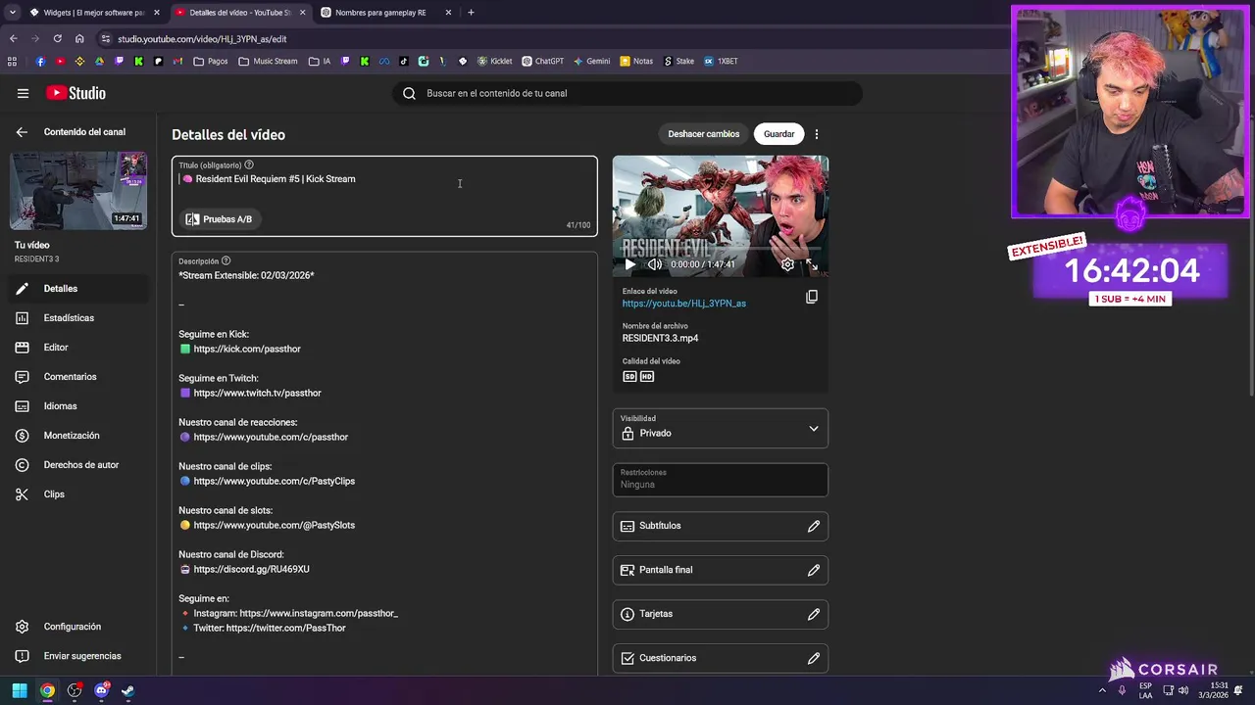
Task: Edit Pantalla final with pencil icon
Action: click(x=814, y=570)
